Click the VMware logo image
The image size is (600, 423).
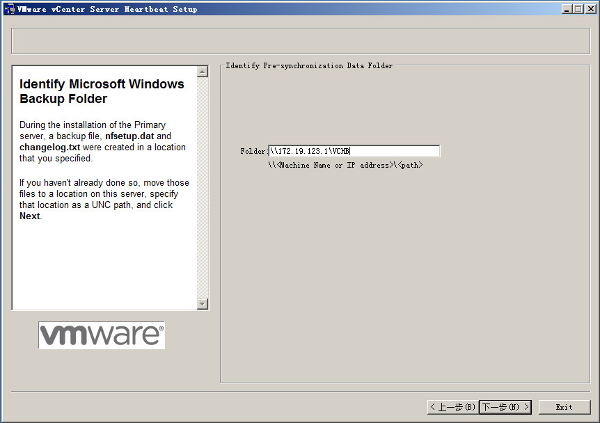click(102, 335)
